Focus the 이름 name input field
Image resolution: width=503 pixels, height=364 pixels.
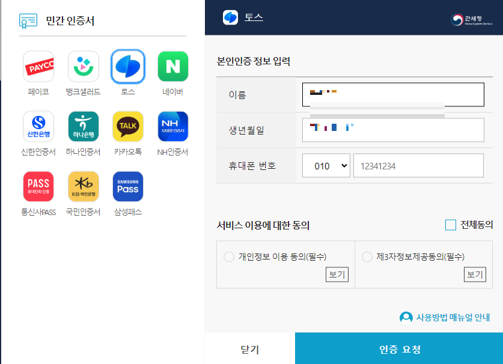393,95
